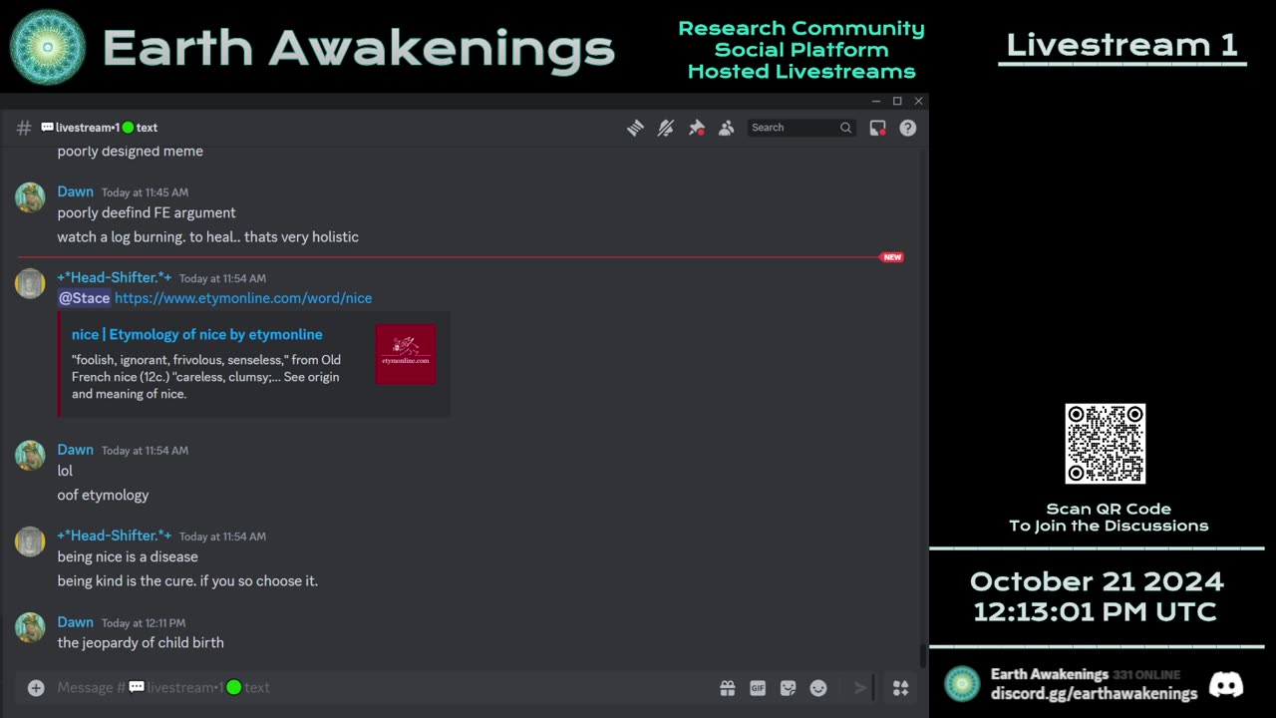Open the etymonline.com/word/nice URL link
The height and width of the screenshot is (718, 1276).
(243, 298)
